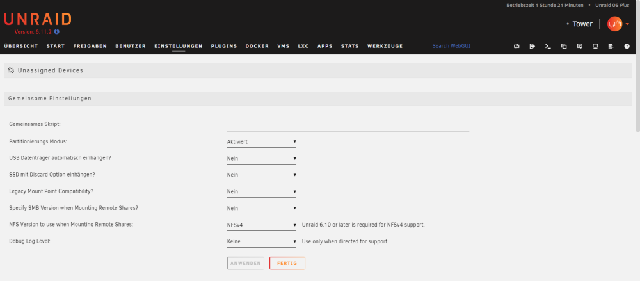The width and height of the screenshot is (640, 281).
Task: Open the Stats tab
Action: [x=350, y=46]
